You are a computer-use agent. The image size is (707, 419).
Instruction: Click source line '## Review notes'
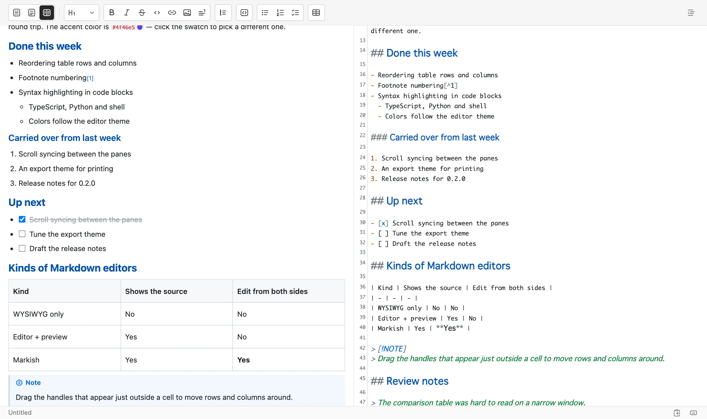click(409, 381)
